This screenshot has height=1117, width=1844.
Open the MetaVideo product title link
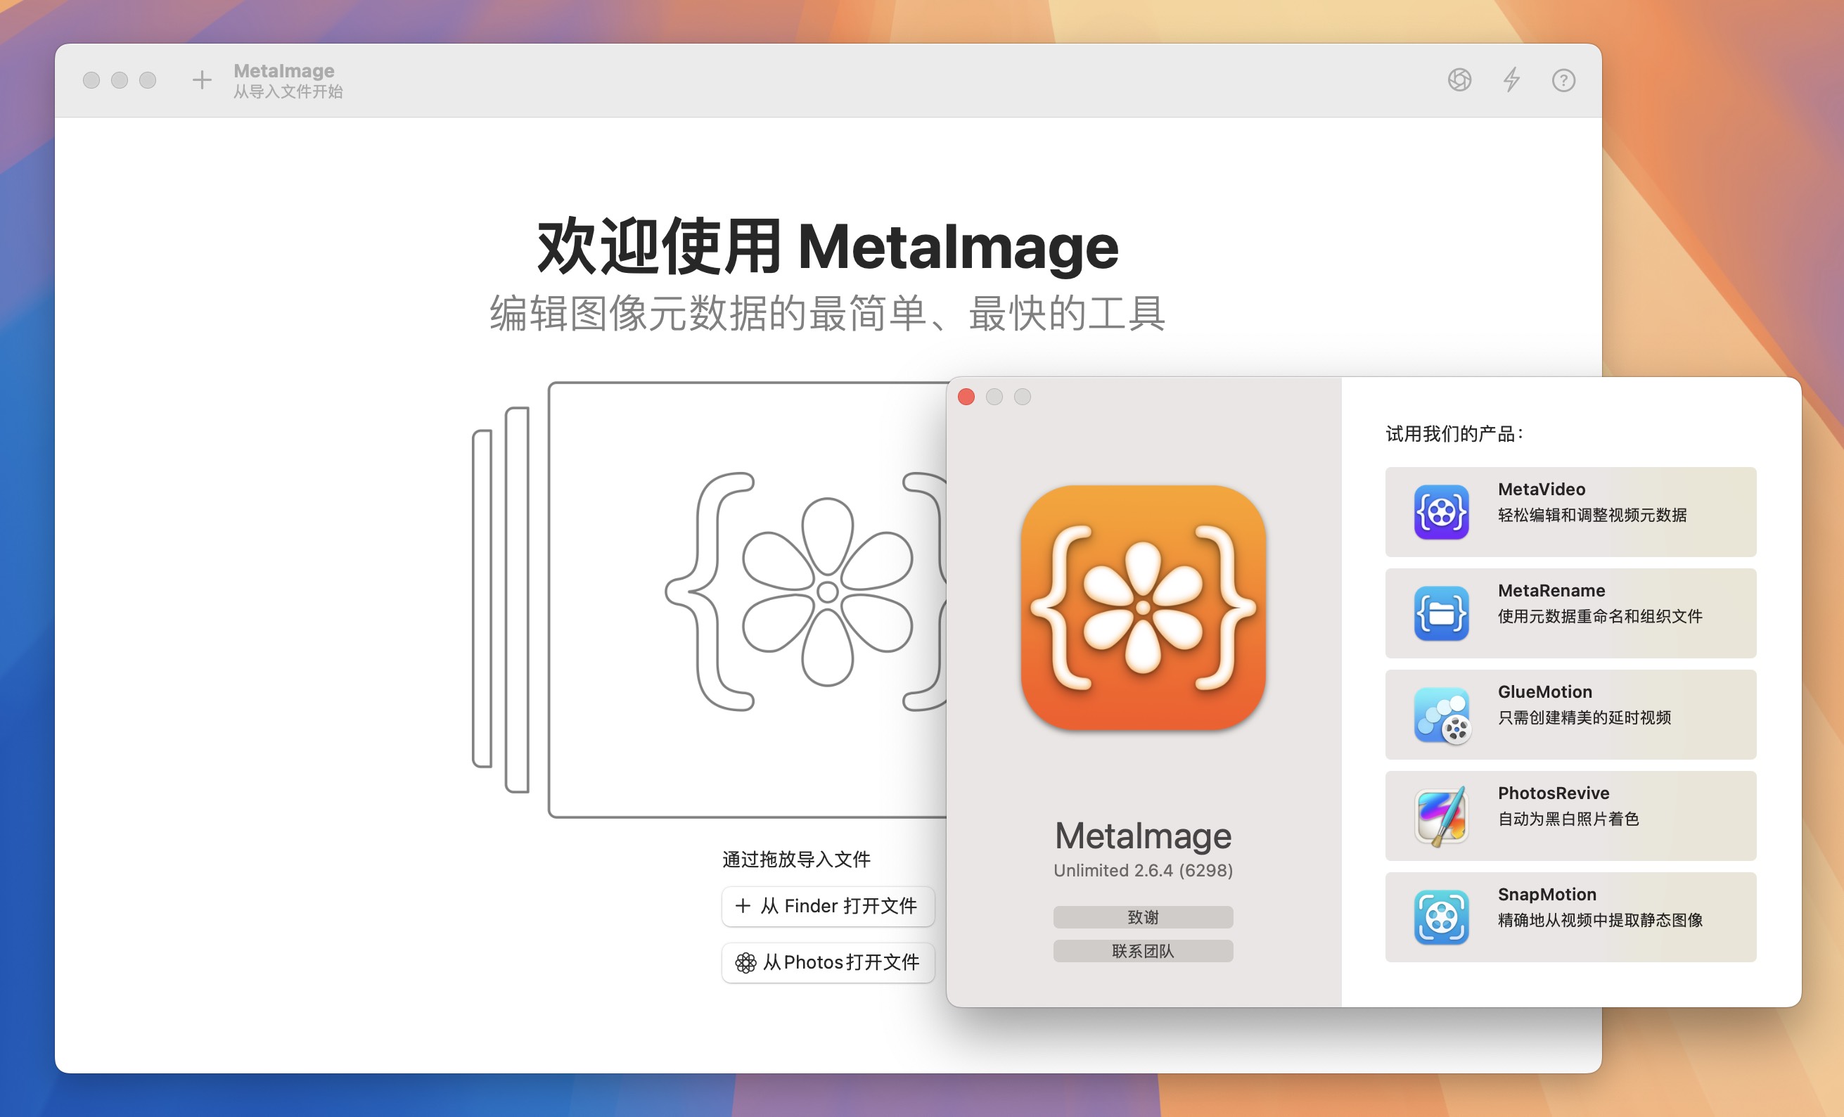1541,489
